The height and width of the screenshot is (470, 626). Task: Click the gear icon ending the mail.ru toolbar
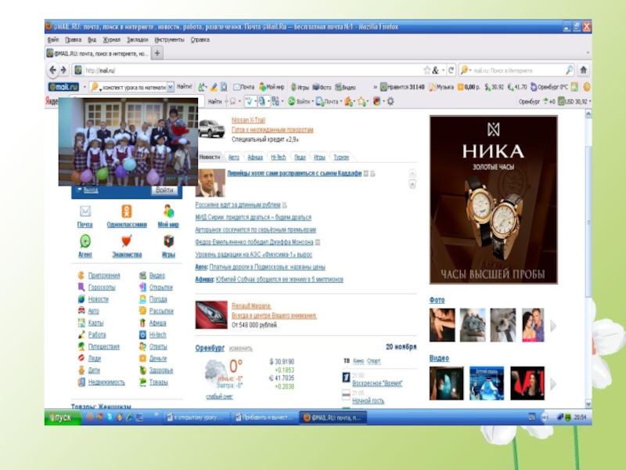(586, 87)
